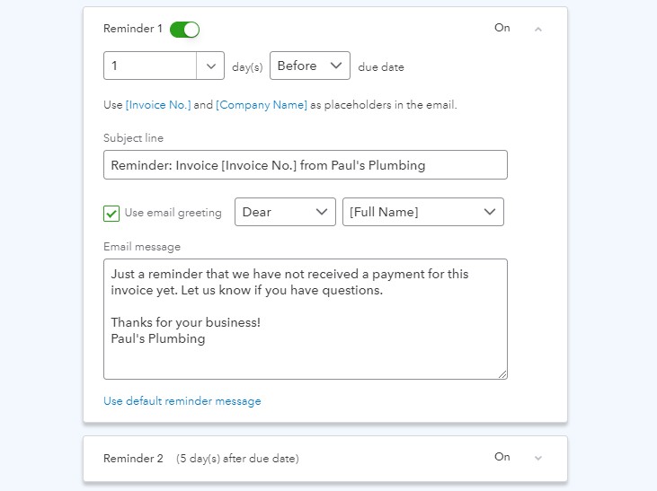
Task: Open the [Full Name] dropdown
Action: tap(422, 212)
